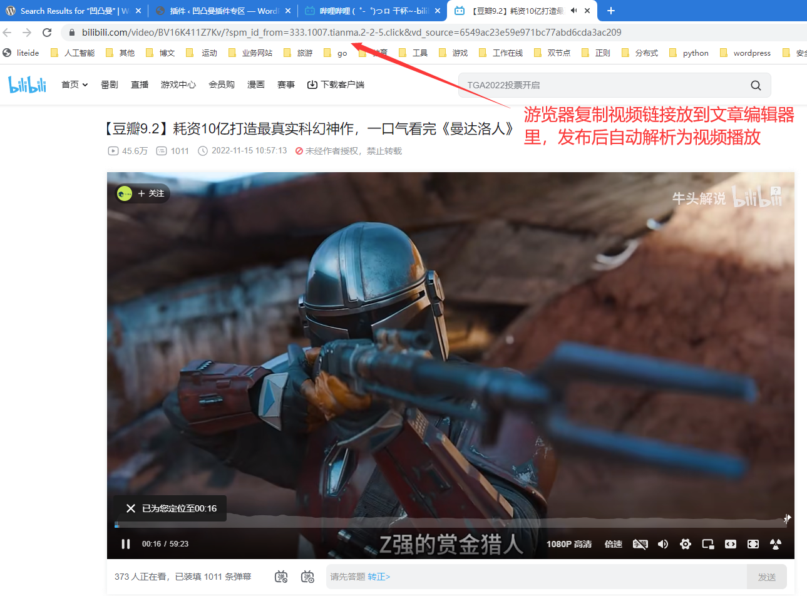Viewport: 807px width, 596px height.
Task: Open the python bookmark folder
Action: tap(689, 53)
